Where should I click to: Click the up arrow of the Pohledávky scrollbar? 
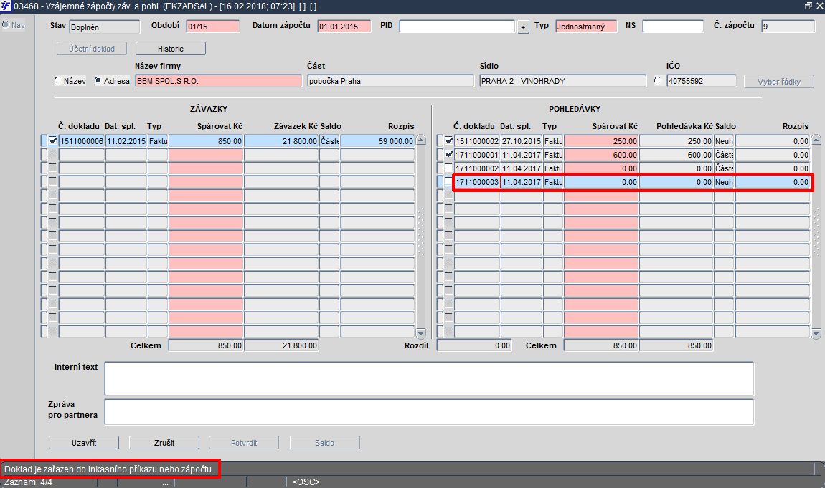816,140
